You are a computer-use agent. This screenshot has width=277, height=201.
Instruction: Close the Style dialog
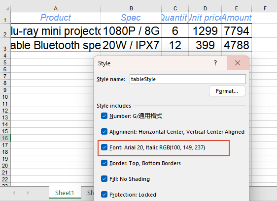(x=238, y=63)
